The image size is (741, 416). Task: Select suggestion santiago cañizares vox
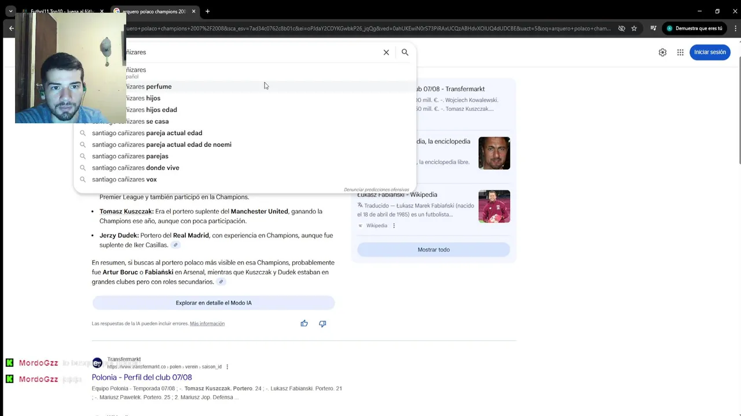[x=245, y=179]
